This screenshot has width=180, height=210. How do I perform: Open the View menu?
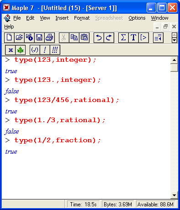(x=45, y=18)
